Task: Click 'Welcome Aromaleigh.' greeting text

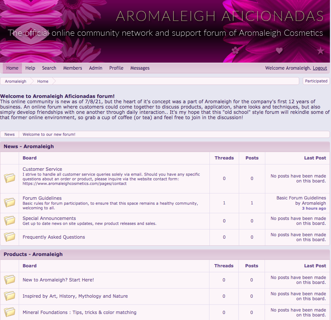Action: pyautogui.click(x=288, y=68)
